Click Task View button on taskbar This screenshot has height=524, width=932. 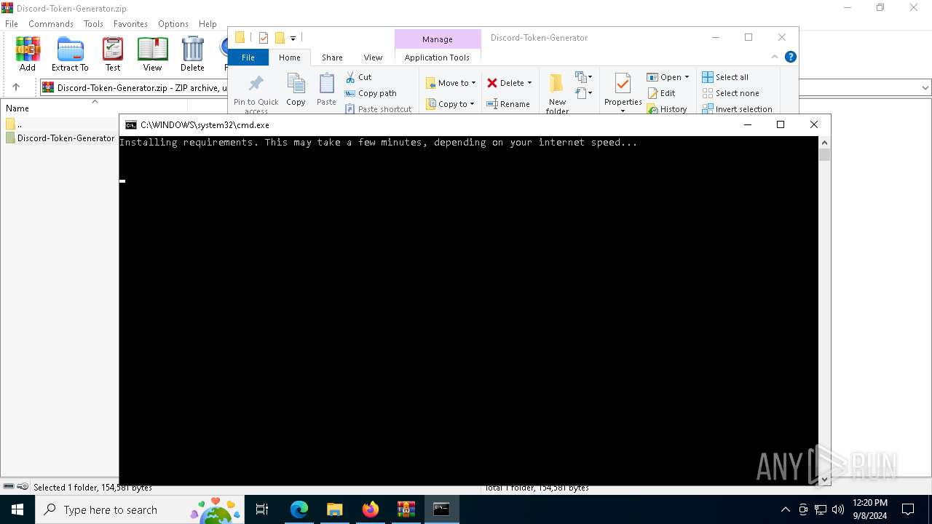point(262,509)
